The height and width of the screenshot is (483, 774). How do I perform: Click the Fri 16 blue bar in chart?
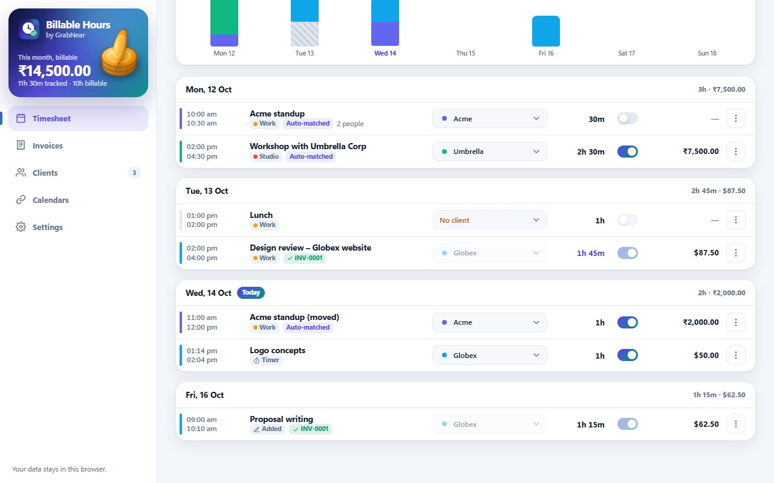tap(546, 31)
